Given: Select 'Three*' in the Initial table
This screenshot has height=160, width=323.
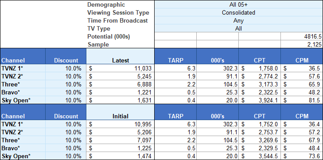Looking at the screenshot, I should (23, 140).
